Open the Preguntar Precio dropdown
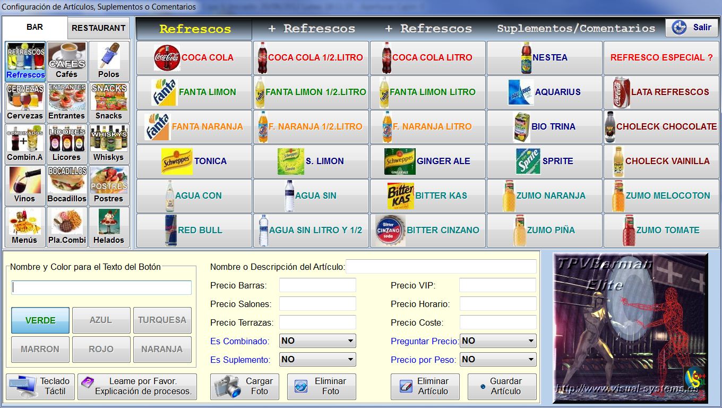 (498, 341)
